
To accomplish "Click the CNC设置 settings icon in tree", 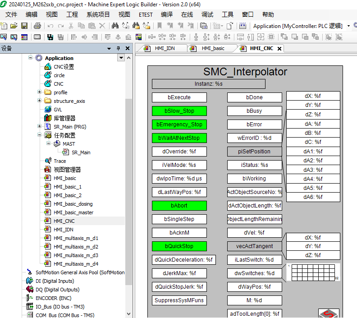I will [x=48, y=67].
